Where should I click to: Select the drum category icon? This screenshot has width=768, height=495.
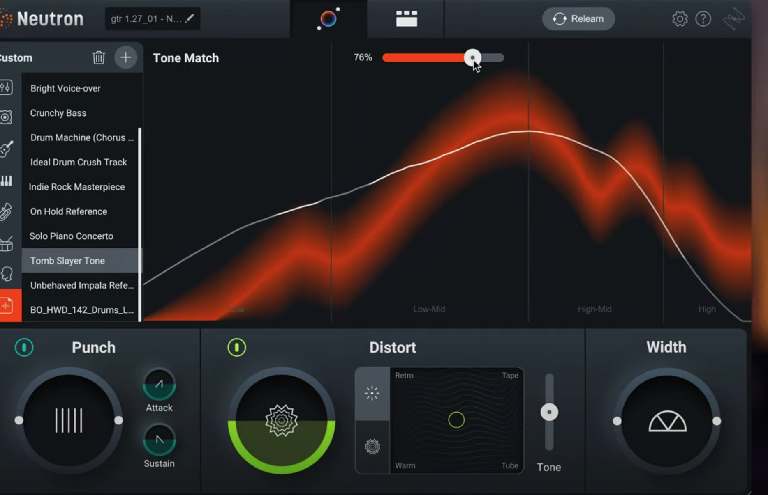coord(7,243)
